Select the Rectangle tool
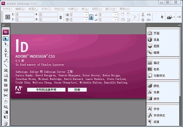Image resolution: width=183 pixels, height=127 pixels. pos(6,75)
